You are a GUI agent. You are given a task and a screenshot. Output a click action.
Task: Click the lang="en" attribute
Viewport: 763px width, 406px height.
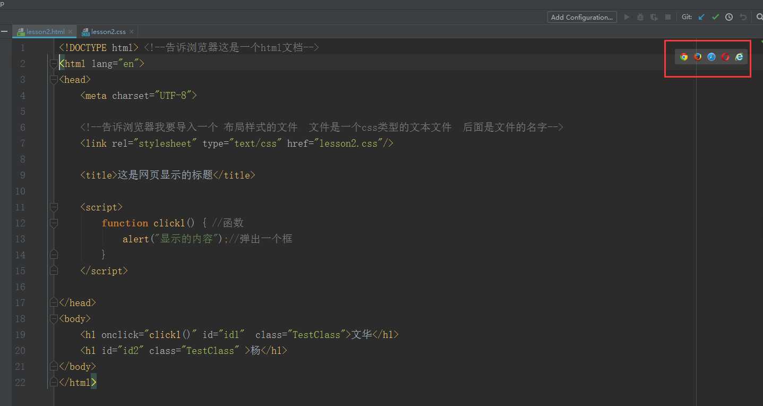(115, 64)
